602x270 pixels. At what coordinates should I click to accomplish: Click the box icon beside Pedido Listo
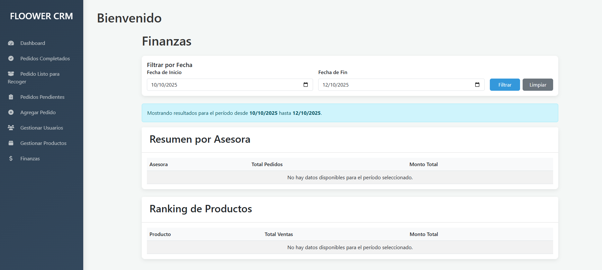click(x=11, y=74)
